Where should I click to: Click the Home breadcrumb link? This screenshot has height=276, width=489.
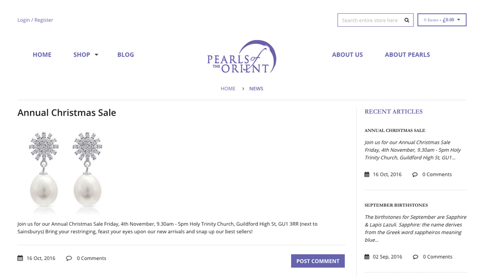(x=228, y=89)
